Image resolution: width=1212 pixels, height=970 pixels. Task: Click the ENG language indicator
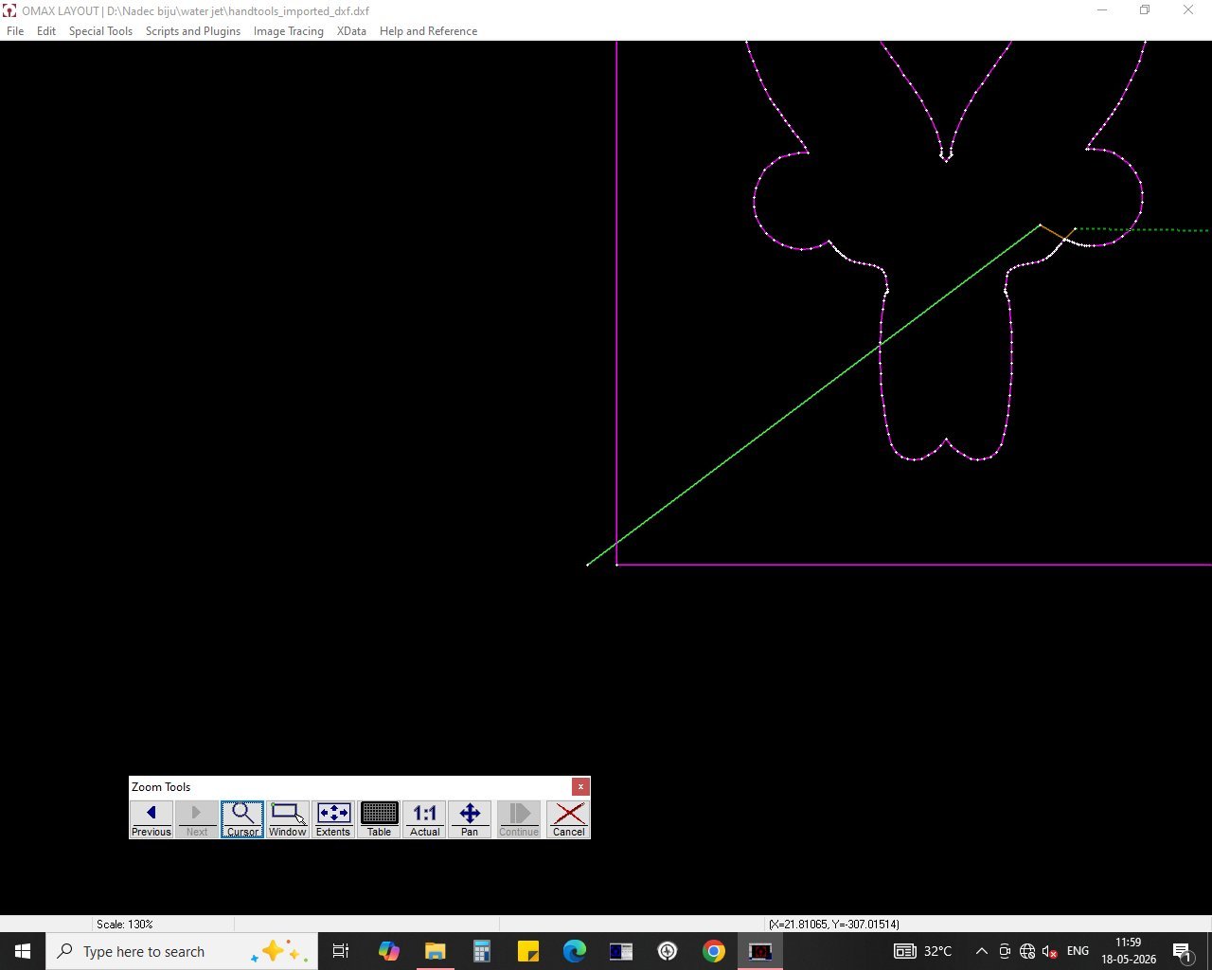[1078, 951]
